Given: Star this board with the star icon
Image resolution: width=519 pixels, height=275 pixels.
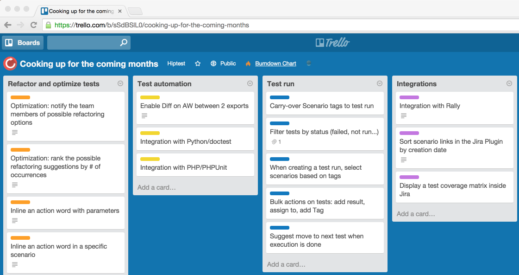Looking at the screenshot, I should (198, 64).
